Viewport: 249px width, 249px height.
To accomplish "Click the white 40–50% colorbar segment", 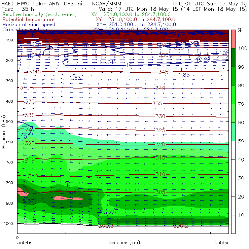I will pyautogui.click(x=233, y=150).
